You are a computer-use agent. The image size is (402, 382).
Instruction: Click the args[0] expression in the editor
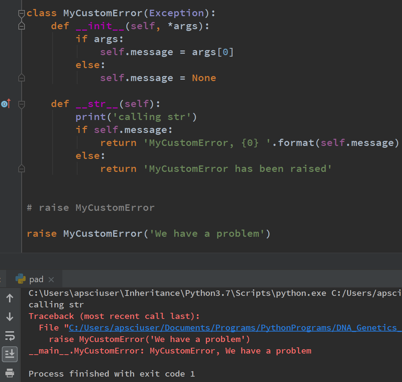[212, 52]
